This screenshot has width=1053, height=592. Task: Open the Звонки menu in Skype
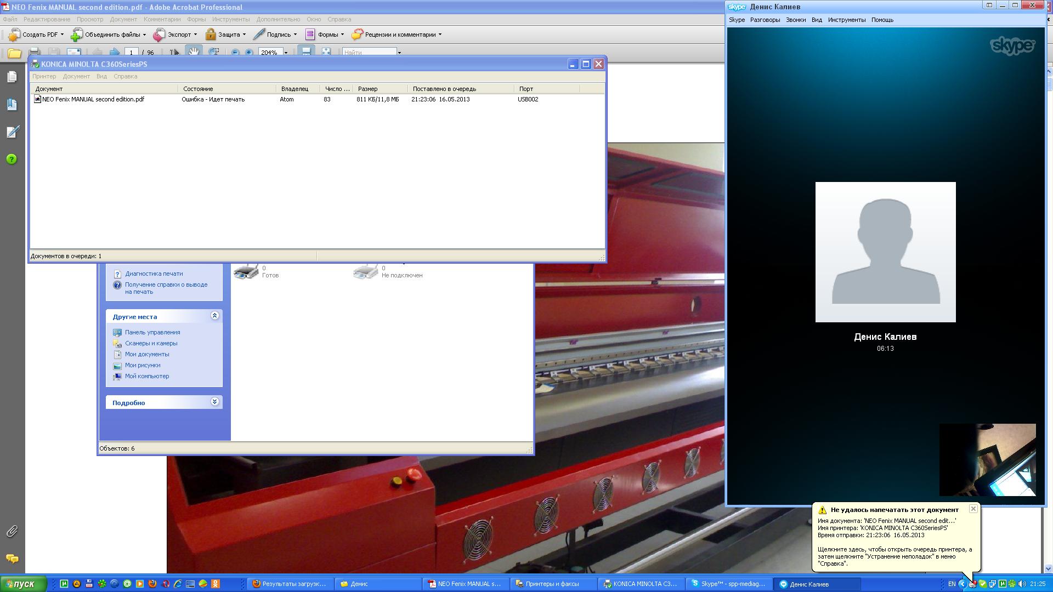(795, 20)
